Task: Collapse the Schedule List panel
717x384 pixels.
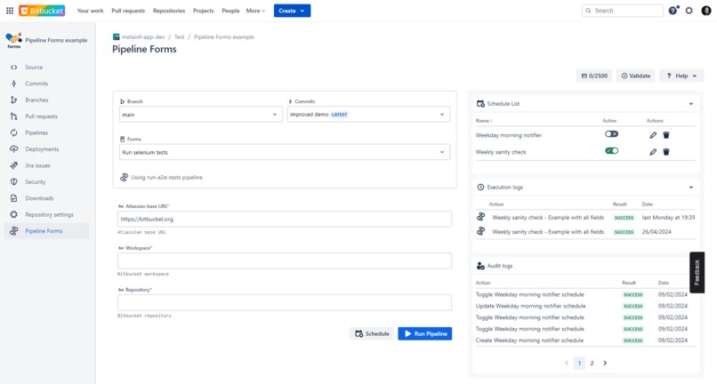Action: [x=691, y=104]
